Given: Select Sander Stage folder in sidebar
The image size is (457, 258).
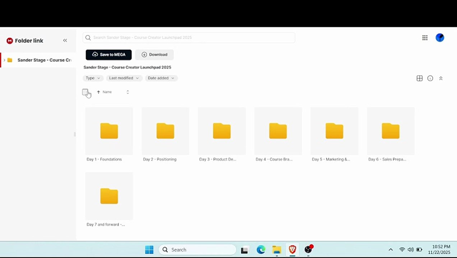Looking at the screenshot, I should click(x=38, y=60).
